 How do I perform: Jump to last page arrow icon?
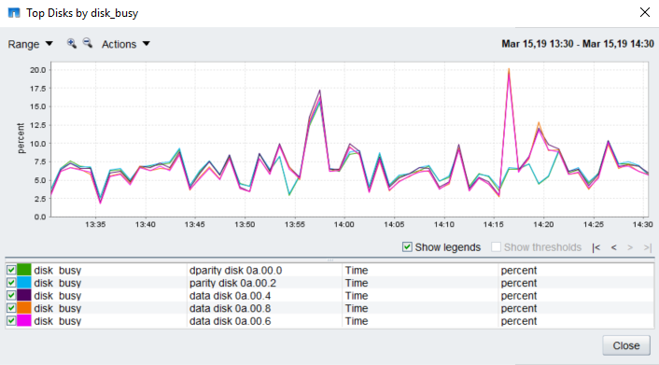pyautogui.click(x=648, y=247)
